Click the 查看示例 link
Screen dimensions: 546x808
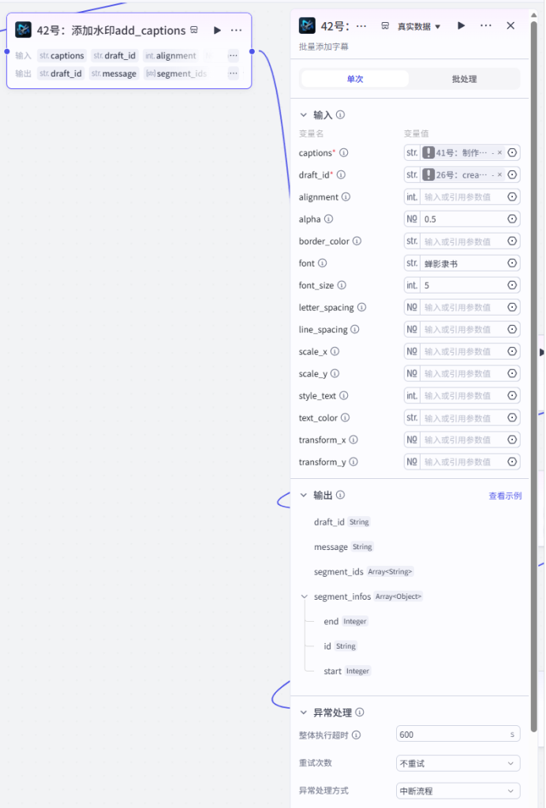(x=505, y=496)
